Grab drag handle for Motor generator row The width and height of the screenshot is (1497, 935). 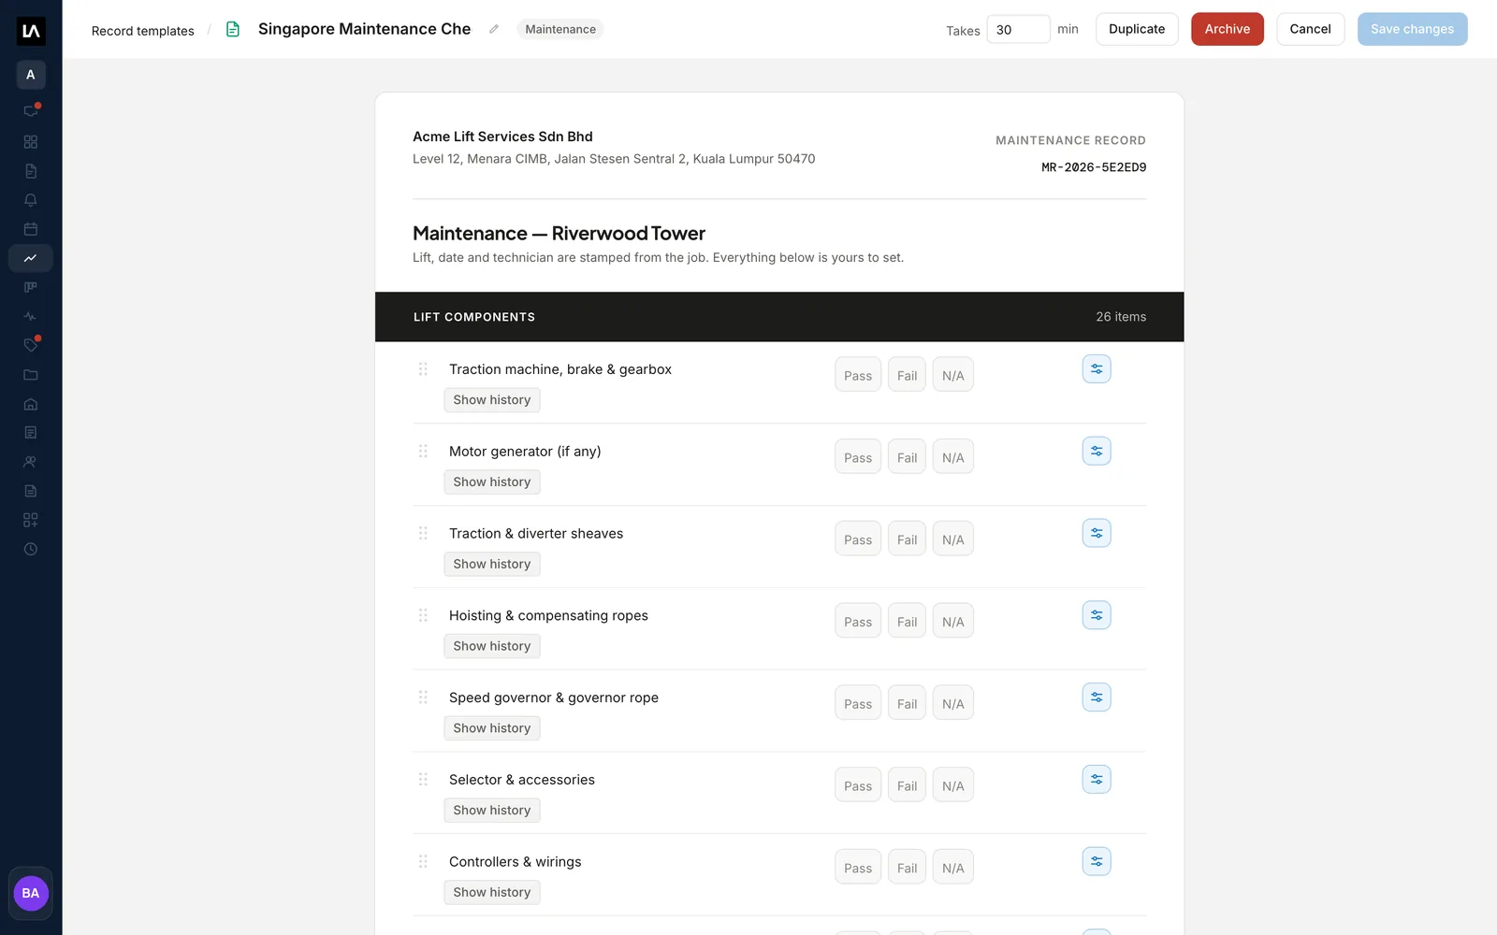coord(423,452)
